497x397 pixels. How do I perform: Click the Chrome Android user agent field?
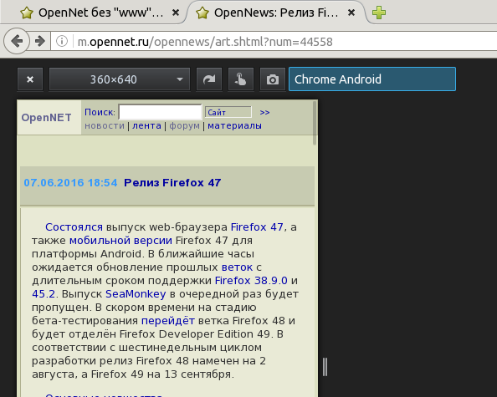point(372,79)
